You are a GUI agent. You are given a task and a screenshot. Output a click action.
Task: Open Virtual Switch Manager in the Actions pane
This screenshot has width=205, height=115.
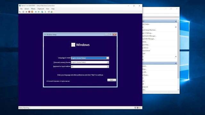[x=149, y=36]
